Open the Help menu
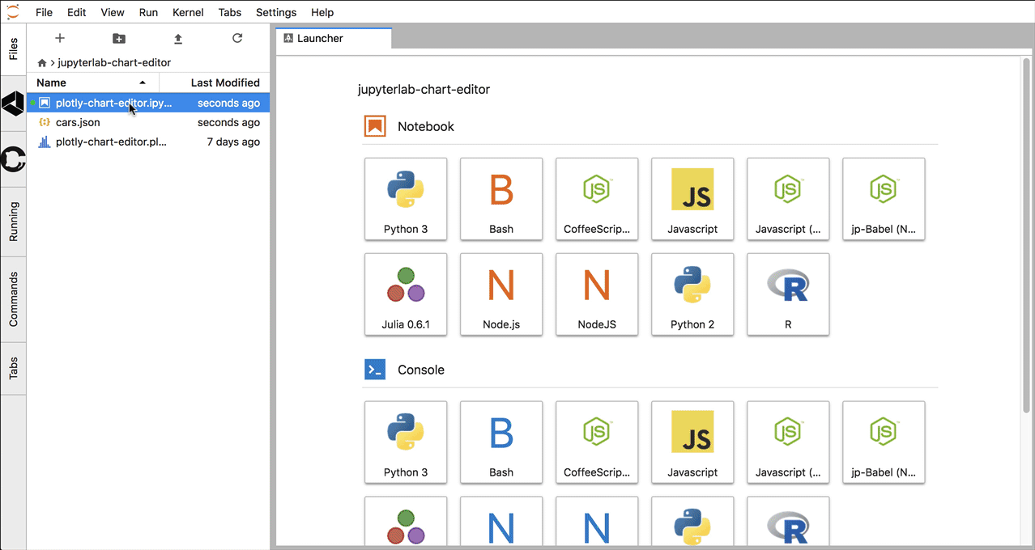The height and width of the screenshot is (550, 1035). point(322,12)
